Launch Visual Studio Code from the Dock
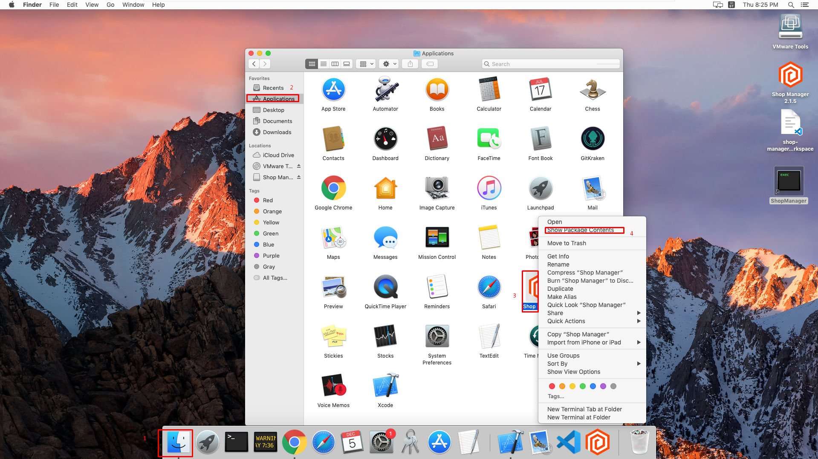Viewport: 818px width, 459px height. (569, 443)
